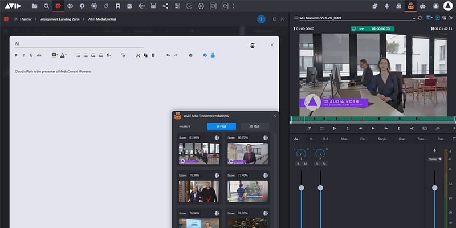
Task: Open the notifications bell icon
Action: tap(387, 6)
